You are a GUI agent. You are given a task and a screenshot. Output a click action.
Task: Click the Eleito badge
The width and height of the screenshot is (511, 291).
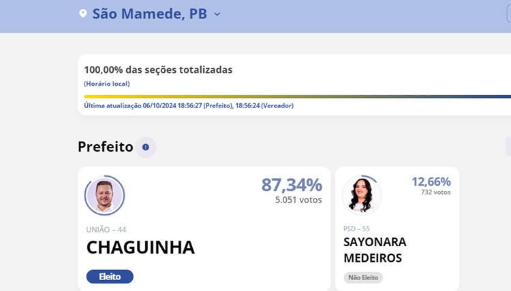coord(110,277)
